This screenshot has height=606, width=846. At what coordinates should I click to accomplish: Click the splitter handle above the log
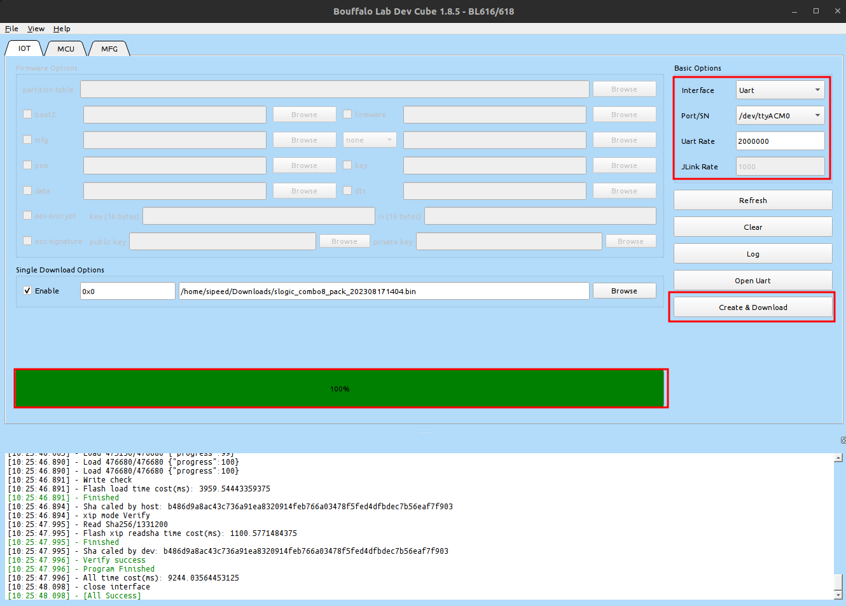point(425,432)
